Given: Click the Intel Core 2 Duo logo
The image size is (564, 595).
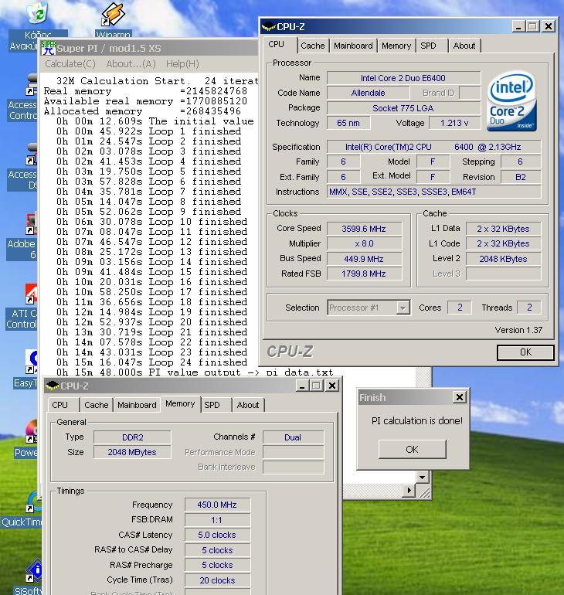Looking at the screenshot, I should point(511,101).
